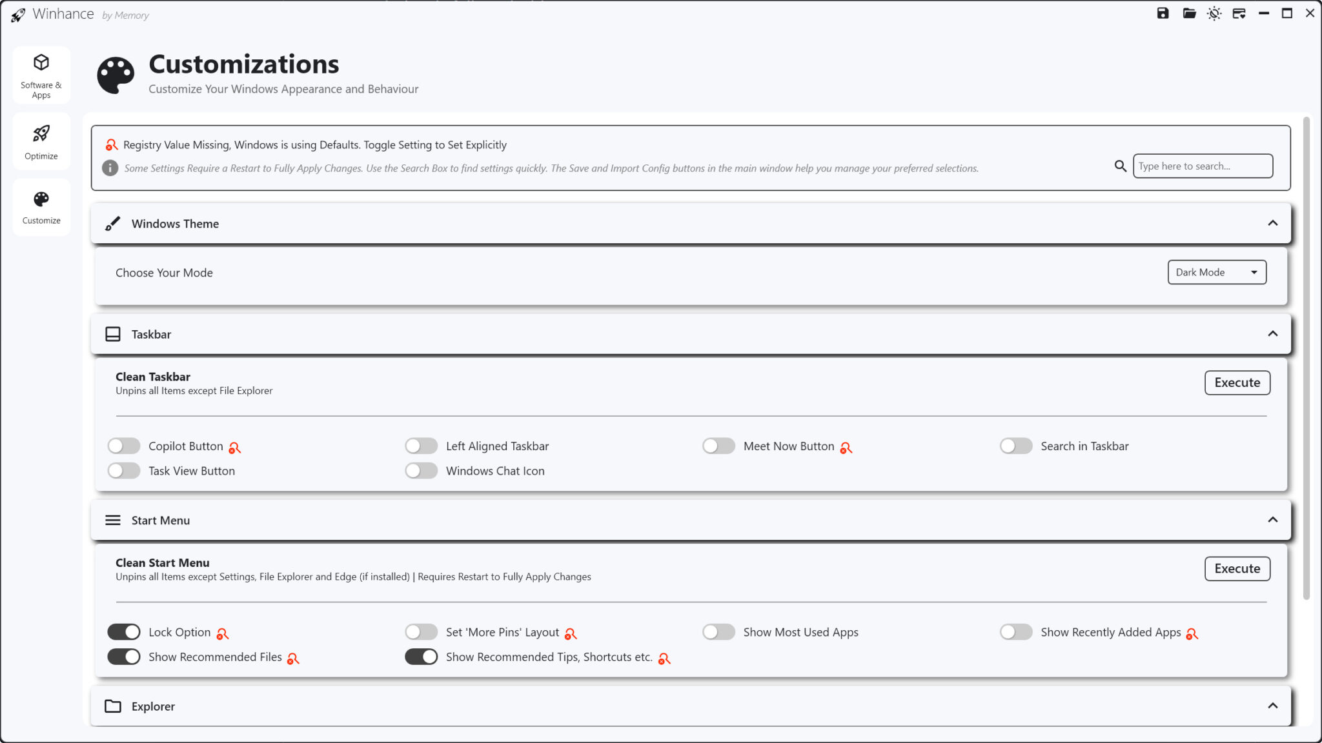This screenshot has height=743, width=1322.
Task: Turn off the Lock Option switch
Action: [123, 631]
